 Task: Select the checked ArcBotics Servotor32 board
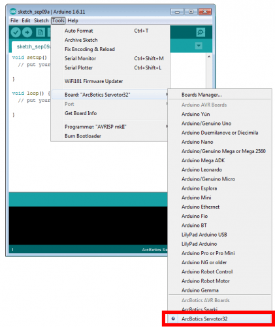click(220, 319)
